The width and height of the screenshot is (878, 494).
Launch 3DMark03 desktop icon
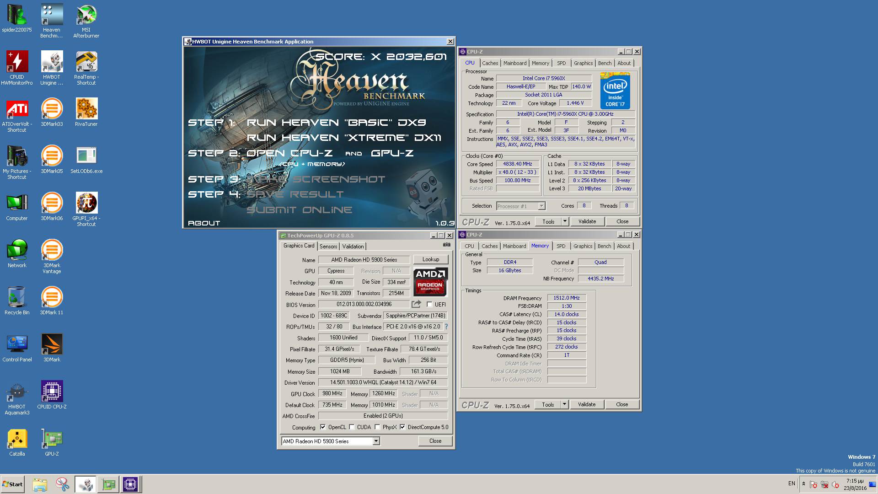(x=52, y=113)
